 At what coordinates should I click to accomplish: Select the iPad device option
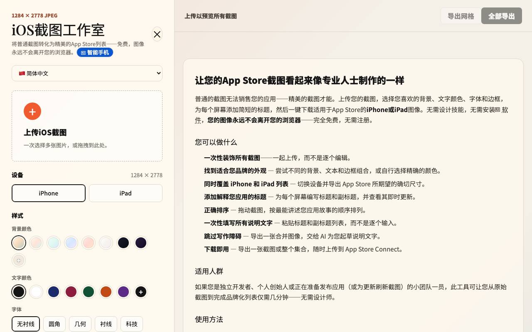pyautogui.click(x=126, y=193)
